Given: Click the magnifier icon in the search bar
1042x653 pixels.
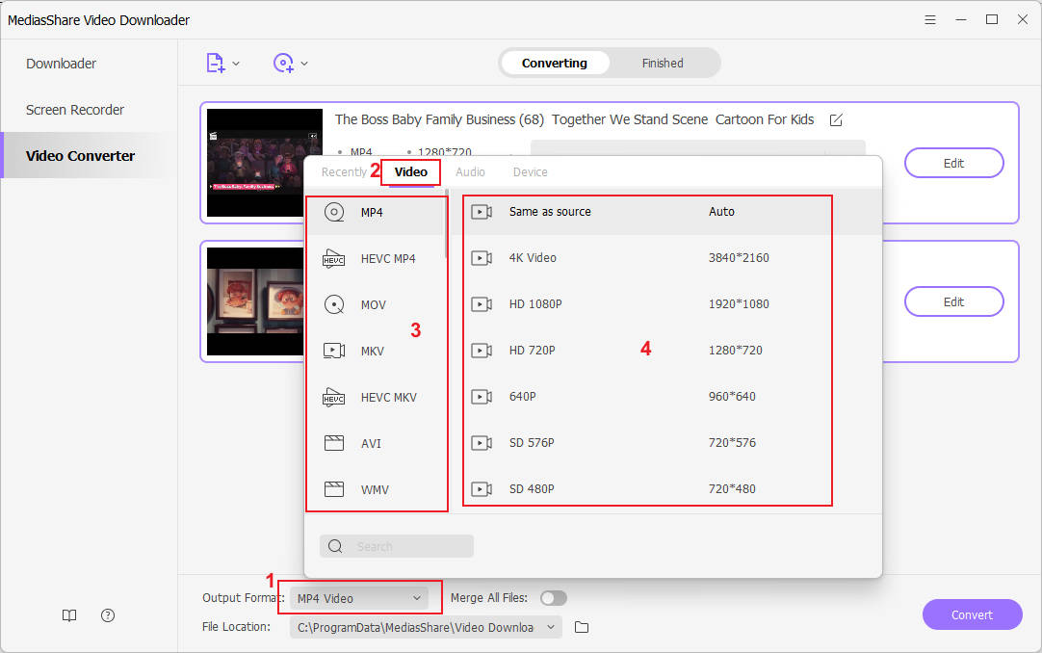Looking at the screenshot, I should [x=334, y=546].
